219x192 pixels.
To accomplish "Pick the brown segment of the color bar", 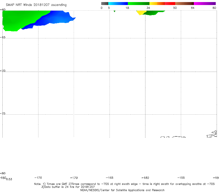I will [184, 4].
